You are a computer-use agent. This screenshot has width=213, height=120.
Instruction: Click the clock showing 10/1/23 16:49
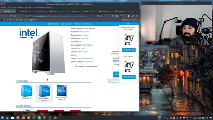(200, 118)
